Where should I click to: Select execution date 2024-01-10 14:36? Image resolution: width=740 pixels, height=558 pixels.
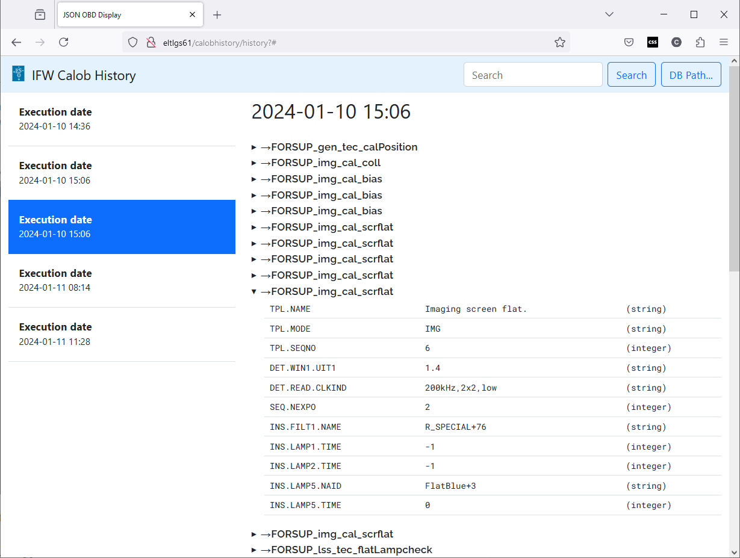pyautogui.click(x=122, y=119)
